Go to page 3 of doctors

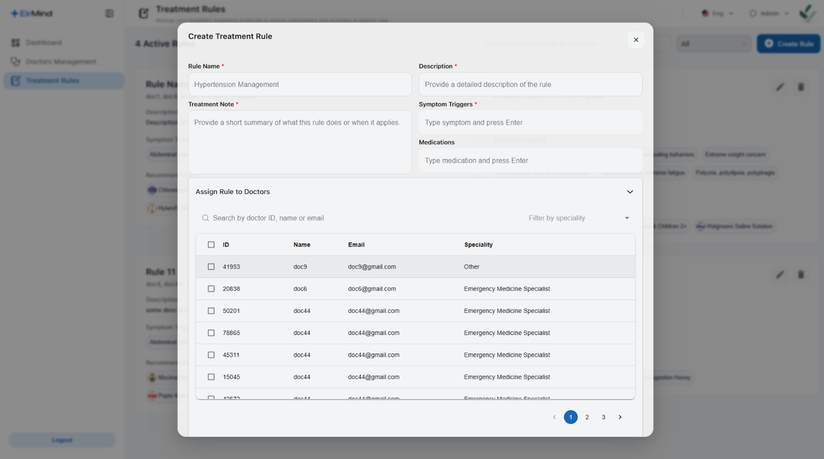[x=604, y=417]
